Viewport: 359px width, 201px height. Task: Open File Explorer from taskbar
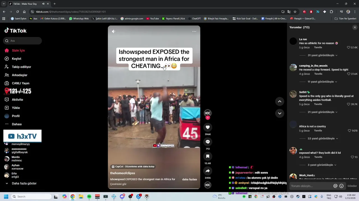[x=81, y=197]
